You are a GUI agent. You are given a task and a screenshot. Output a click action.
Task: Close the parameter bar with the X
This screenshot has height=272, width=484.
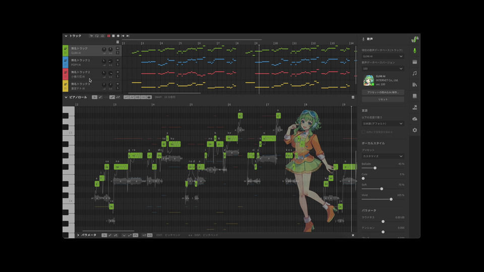click(x=353, y=235)
